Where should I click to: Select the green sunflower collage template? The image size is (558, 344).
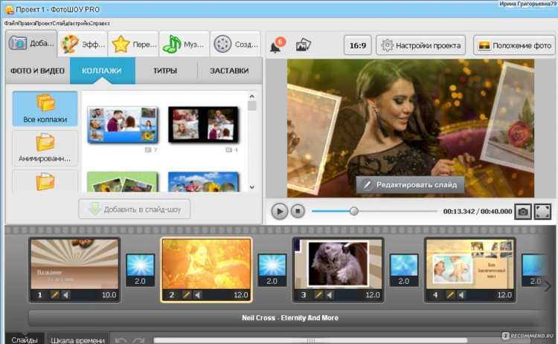click(123, 182)
